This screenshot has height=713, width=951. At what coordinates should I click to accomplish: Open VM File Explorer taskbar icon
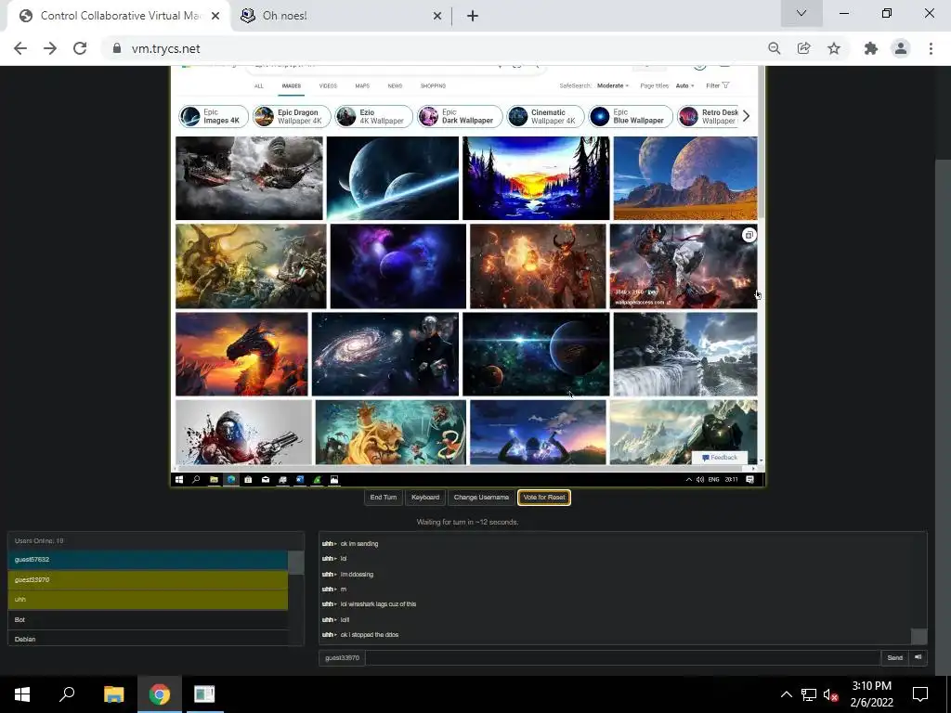pos(214,480)
